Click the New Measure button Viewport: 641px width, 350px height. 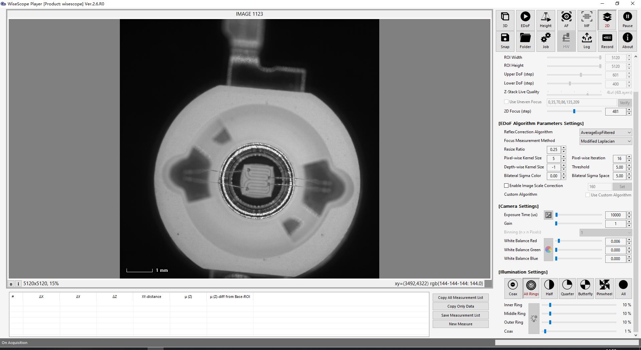[460, 324]
